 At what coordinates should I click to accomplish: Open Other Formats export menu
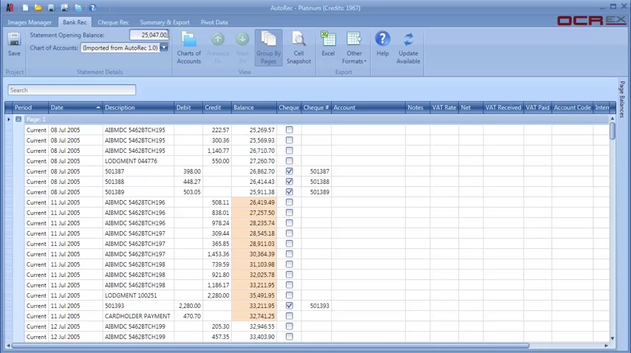pyautogui.click(x=354, y=48)
